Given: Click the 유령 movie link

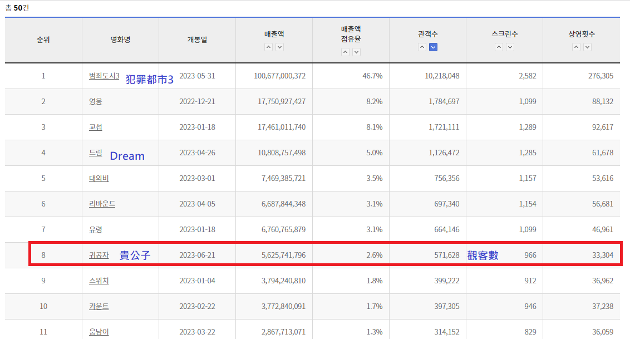Looking at the screenshot, I should [x=95, y=229].
